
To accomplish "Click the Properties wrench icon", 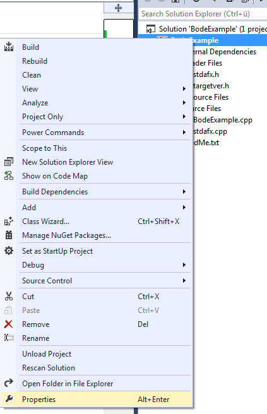I will (9, 399).
